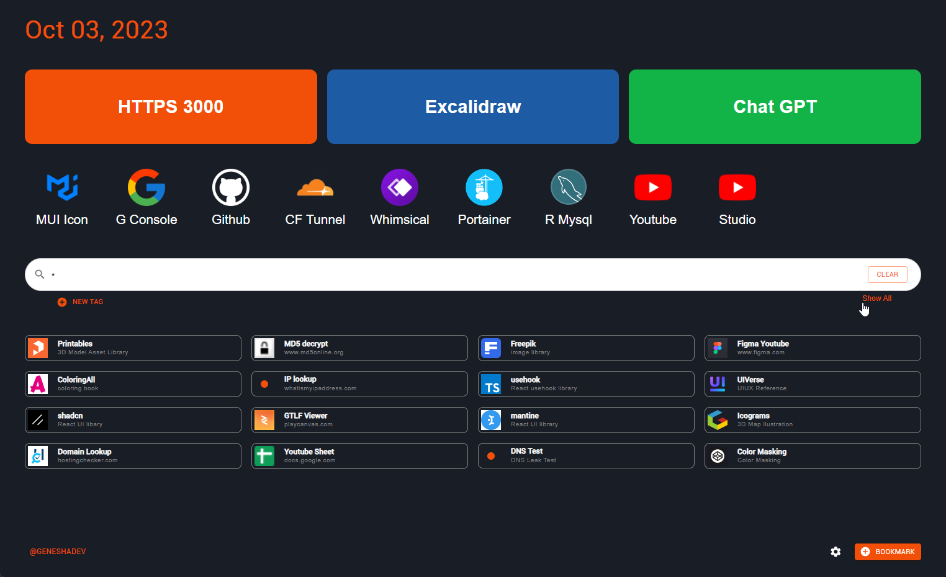Clear the search field with CLEAR
Screen dimensions: 946x577
[887, 274]
